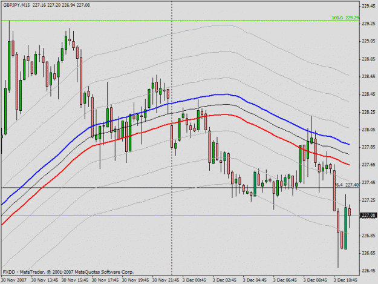Viewport: 378px width, 284px height.
Task: Click the current price tag 227.08
Action: tap(368, 215)
